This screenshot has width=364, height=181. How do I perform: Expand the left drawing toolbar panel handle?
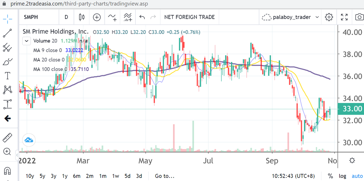(17, 155)
